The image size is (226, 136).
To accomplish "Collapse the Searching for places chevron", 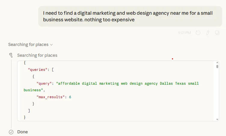I will click(x=51, y=45).
